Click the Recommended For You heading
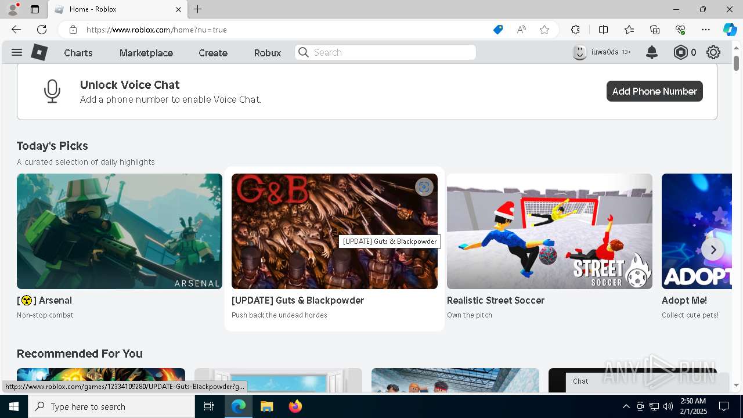The image size is (743, 418). pyautogui.click(x=80, y=354)
